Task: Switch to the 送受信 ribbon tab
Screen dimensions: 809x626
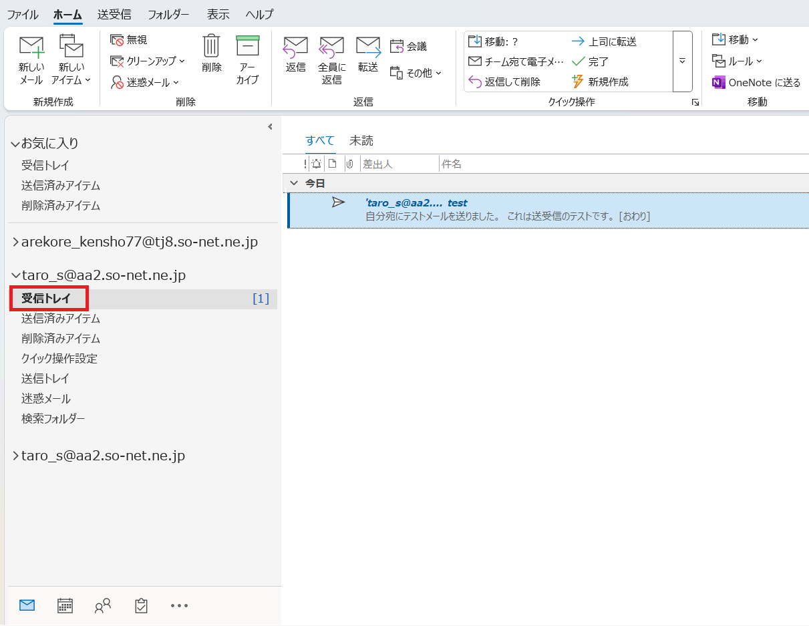Action: [x=114, y=14]
